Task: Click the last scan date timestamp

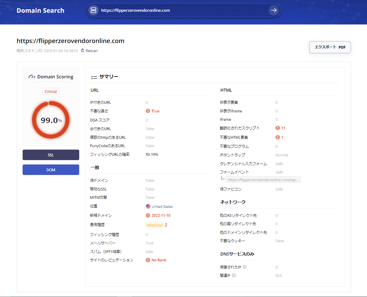Action: click(47, 50)
